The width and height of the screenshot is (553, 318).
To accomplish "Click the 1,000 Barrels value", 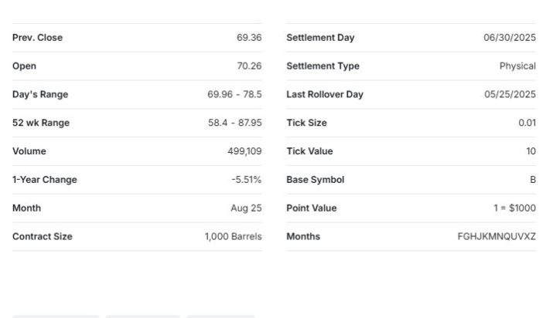I will pyautogui.click(x=233, y=237).
